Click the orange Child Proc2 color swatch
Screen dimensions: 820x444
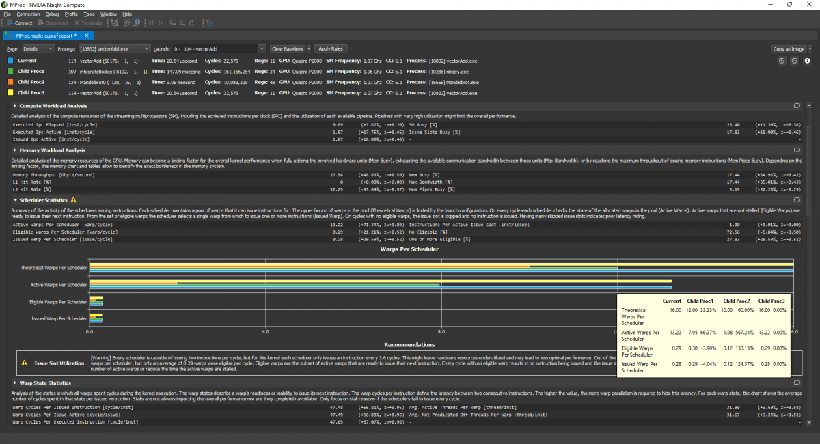[10, 82]
